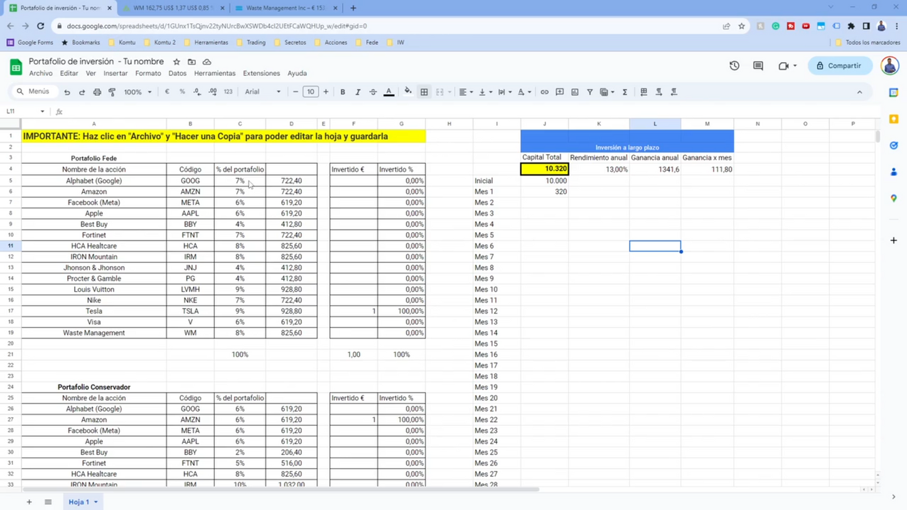Viewport: 907px width, 510px height.
Task: Open Google Calendar side panel icon
Action: [894, 92]
